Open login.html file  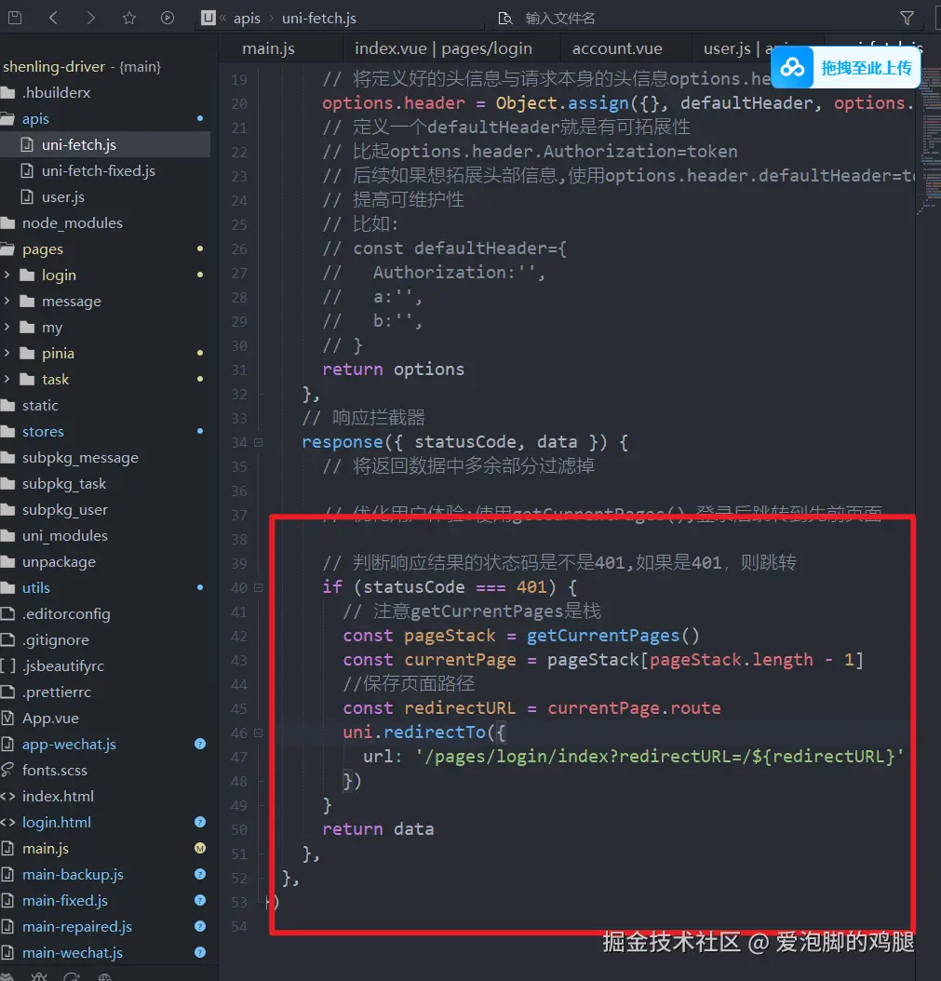pyautogui.click(x=56, y=823)
